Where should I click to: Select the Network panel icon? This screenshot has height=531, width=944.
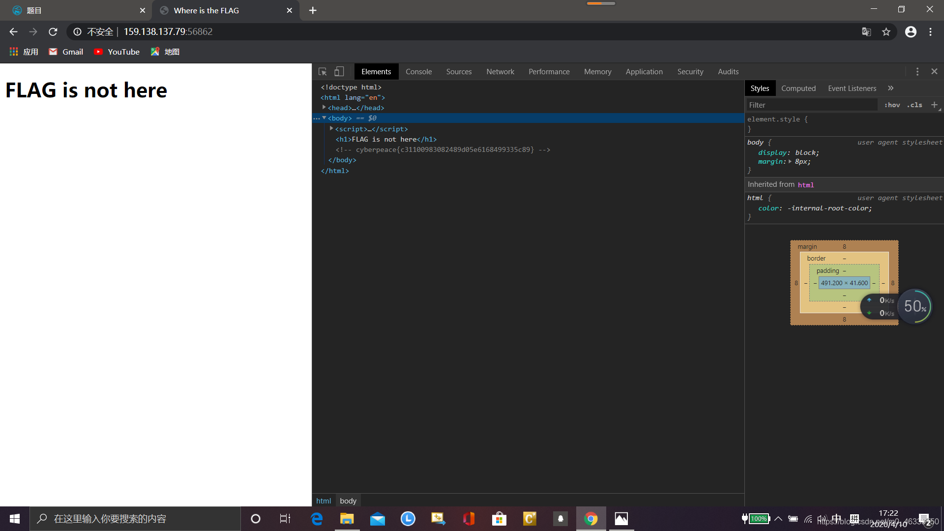(501, 71)
